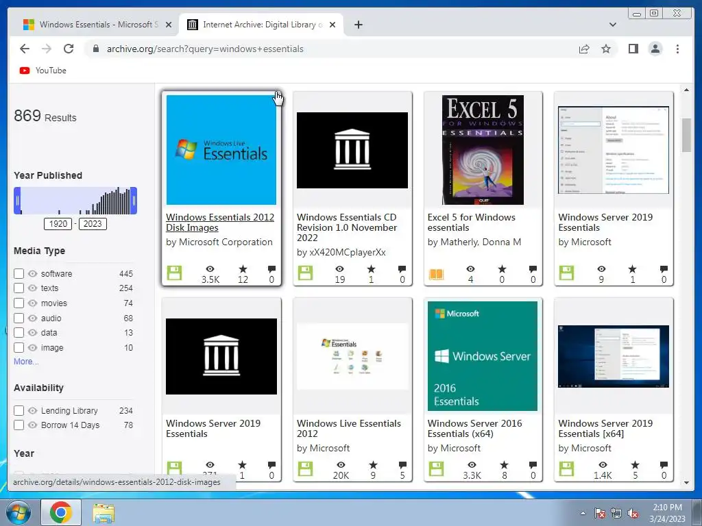The height and width of the screenshot is (526, 702).
Task: Click the Excel 5 book cover thumbnail
Action: click(483, 150)
